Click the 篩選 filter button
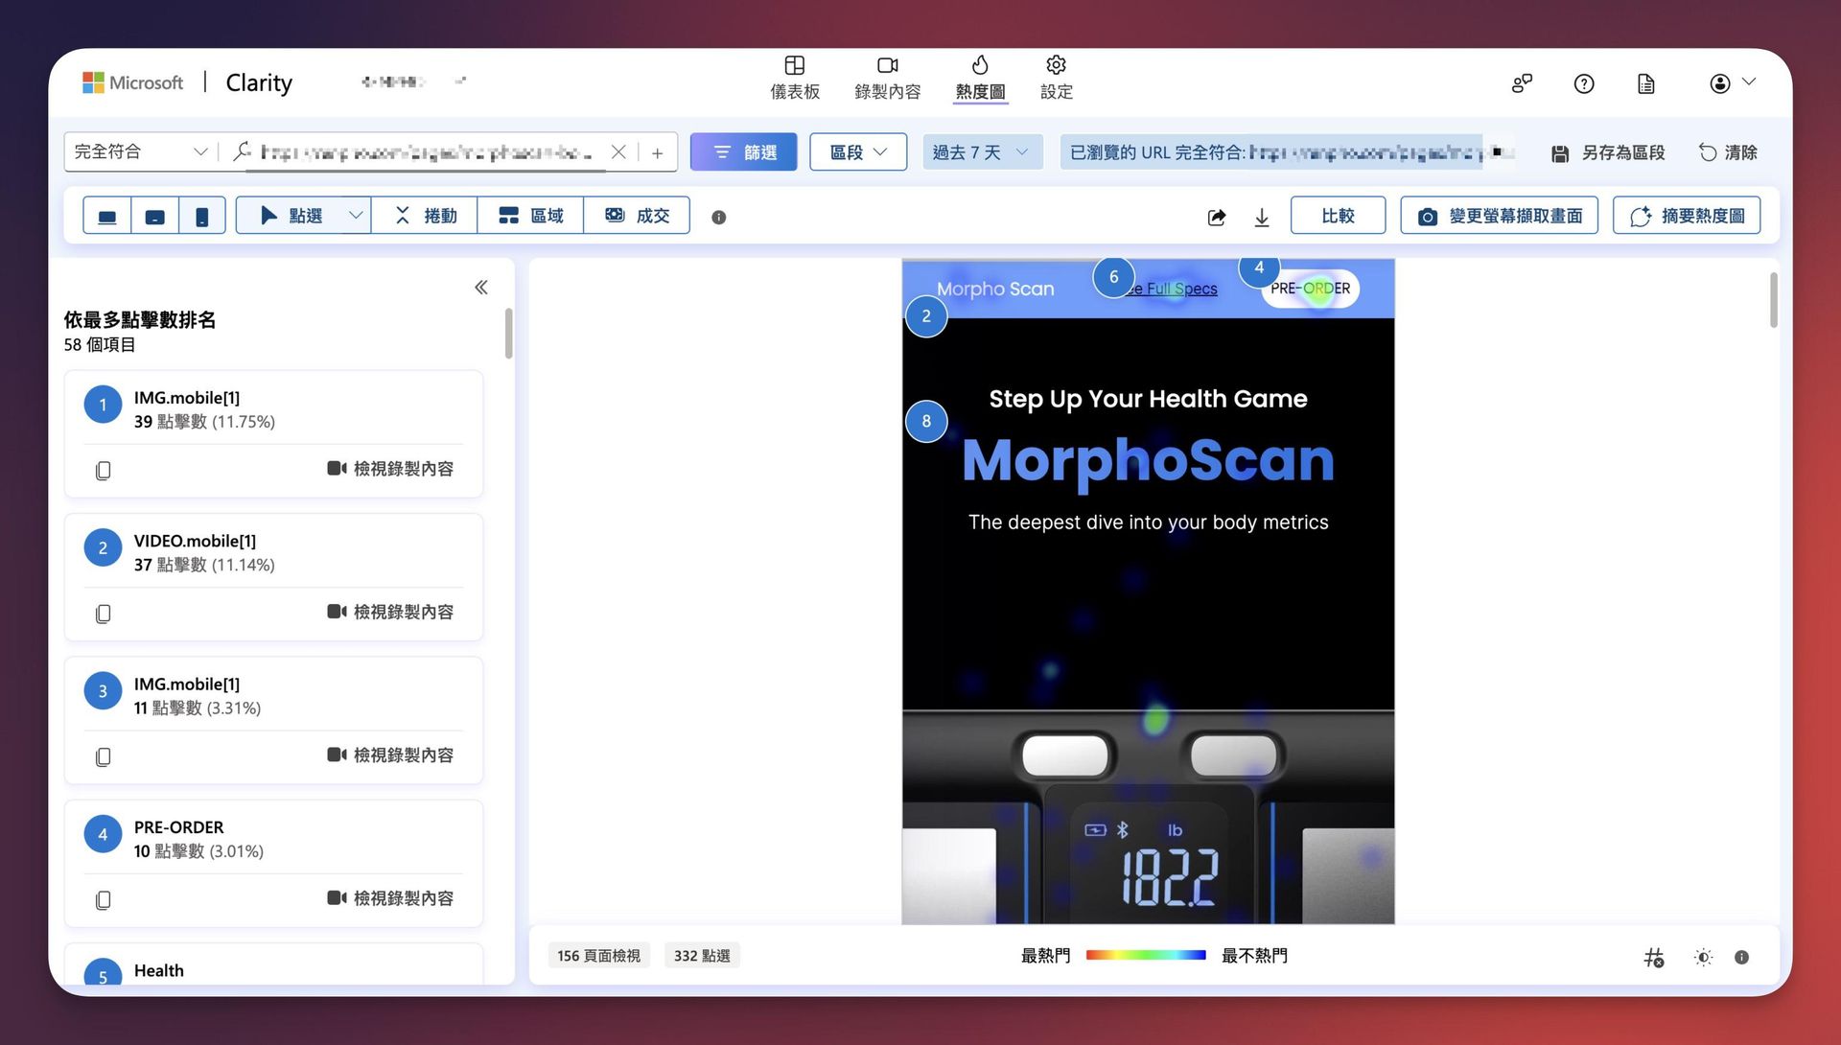Screen dimensions: 1841x1045 744,152
